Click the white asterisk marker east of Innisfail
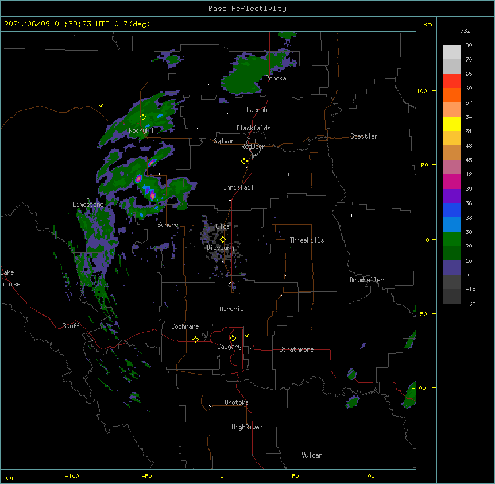 tap(288, 175)
